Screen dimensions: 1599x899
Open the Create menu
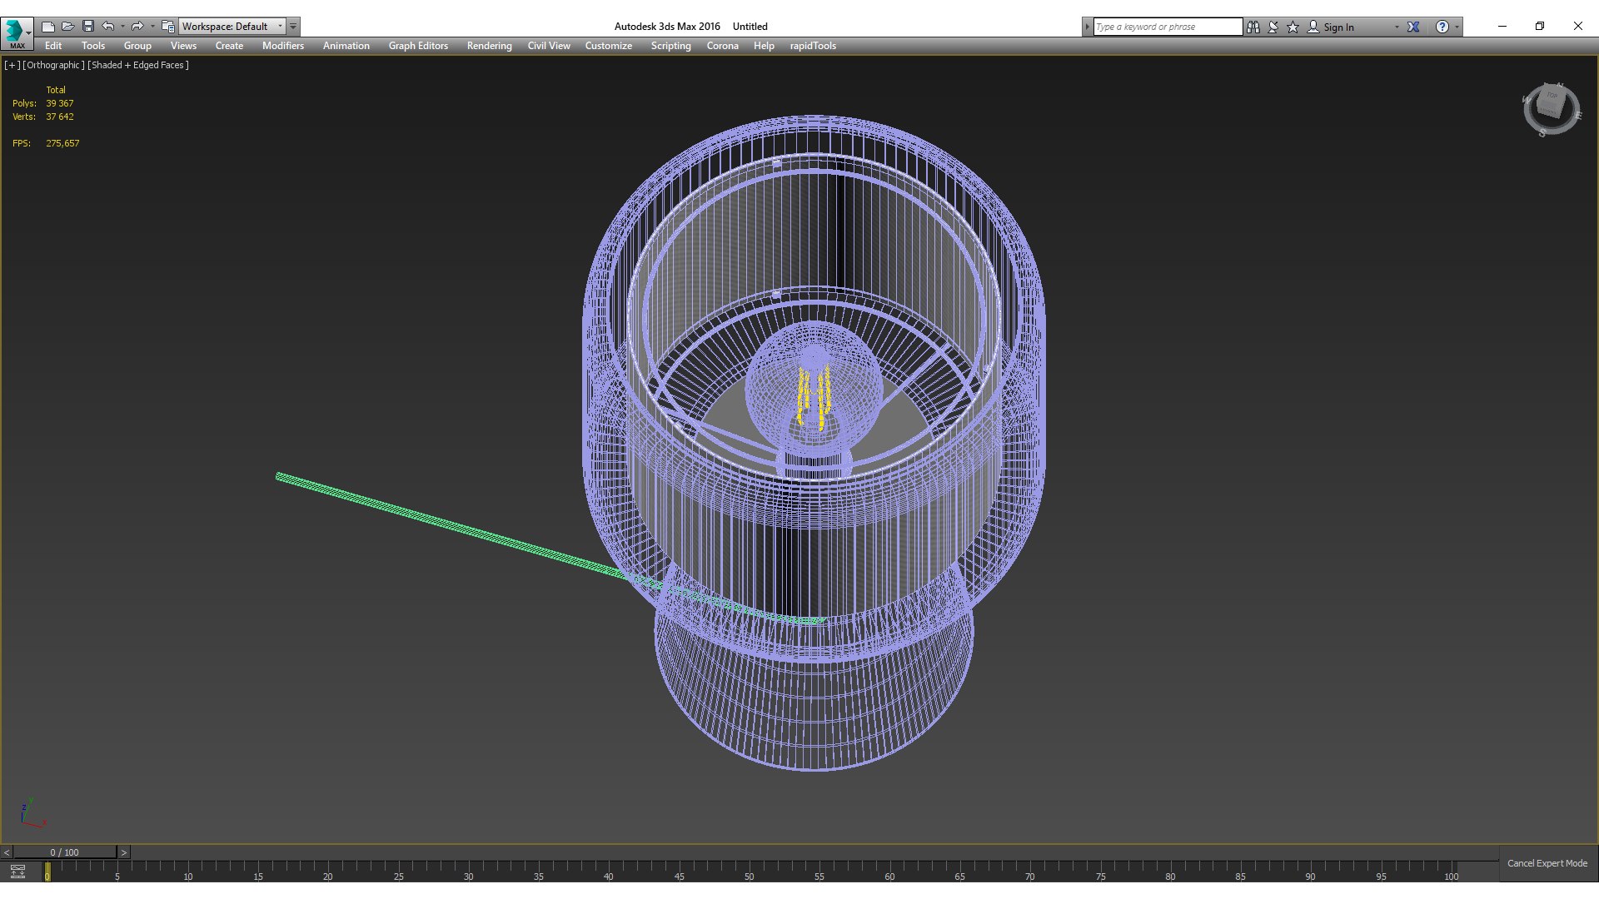[229, 46]
